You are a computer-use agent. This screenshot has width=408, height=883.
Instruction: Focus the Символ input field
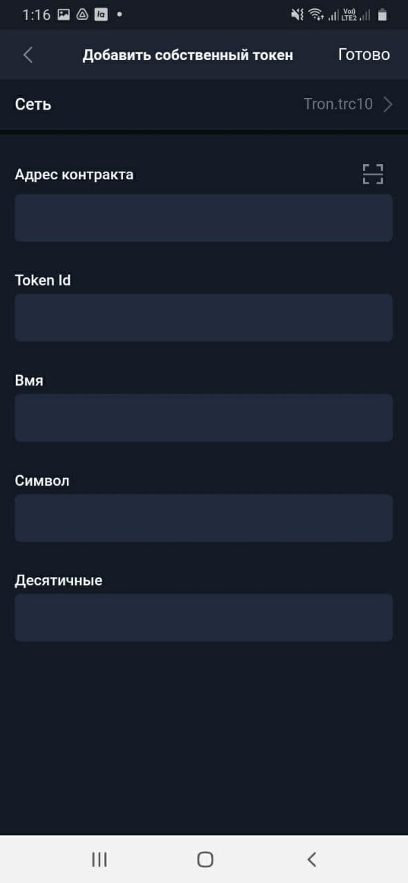coord(204,518)
